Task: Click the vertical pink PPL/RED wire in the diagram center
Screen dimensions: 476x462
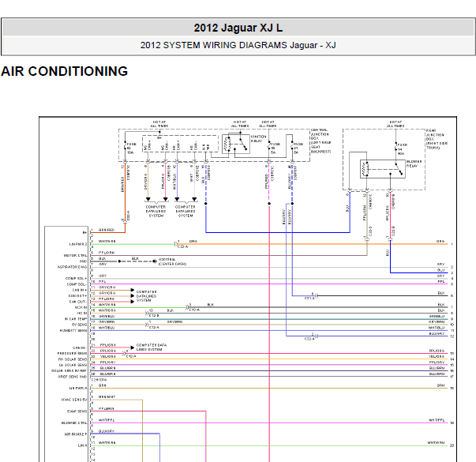Action: 269,334
